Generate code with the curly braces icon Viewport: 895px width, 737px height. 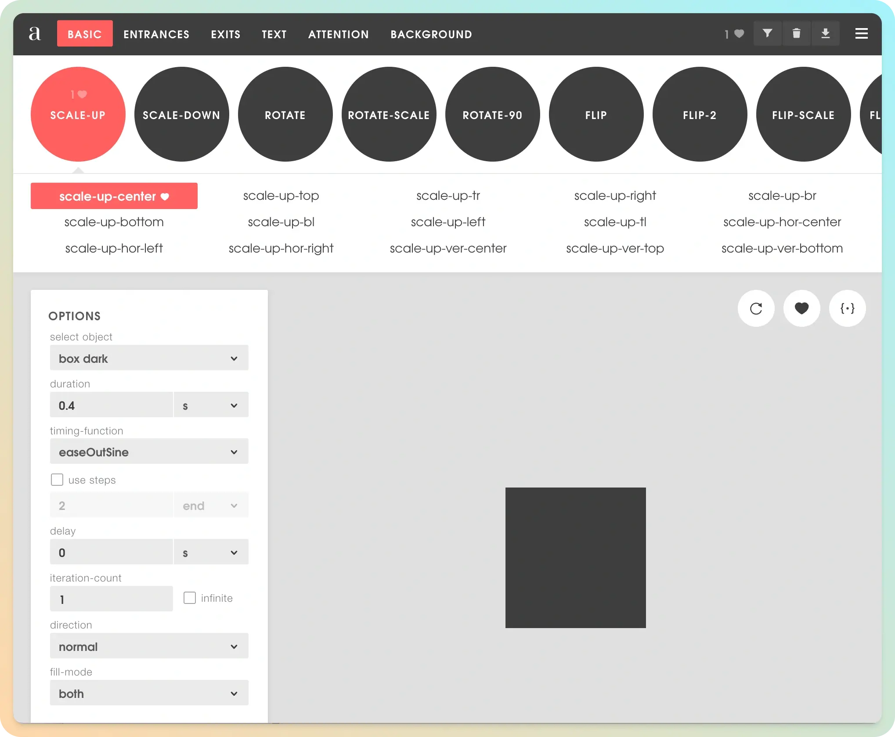point(847,308)
